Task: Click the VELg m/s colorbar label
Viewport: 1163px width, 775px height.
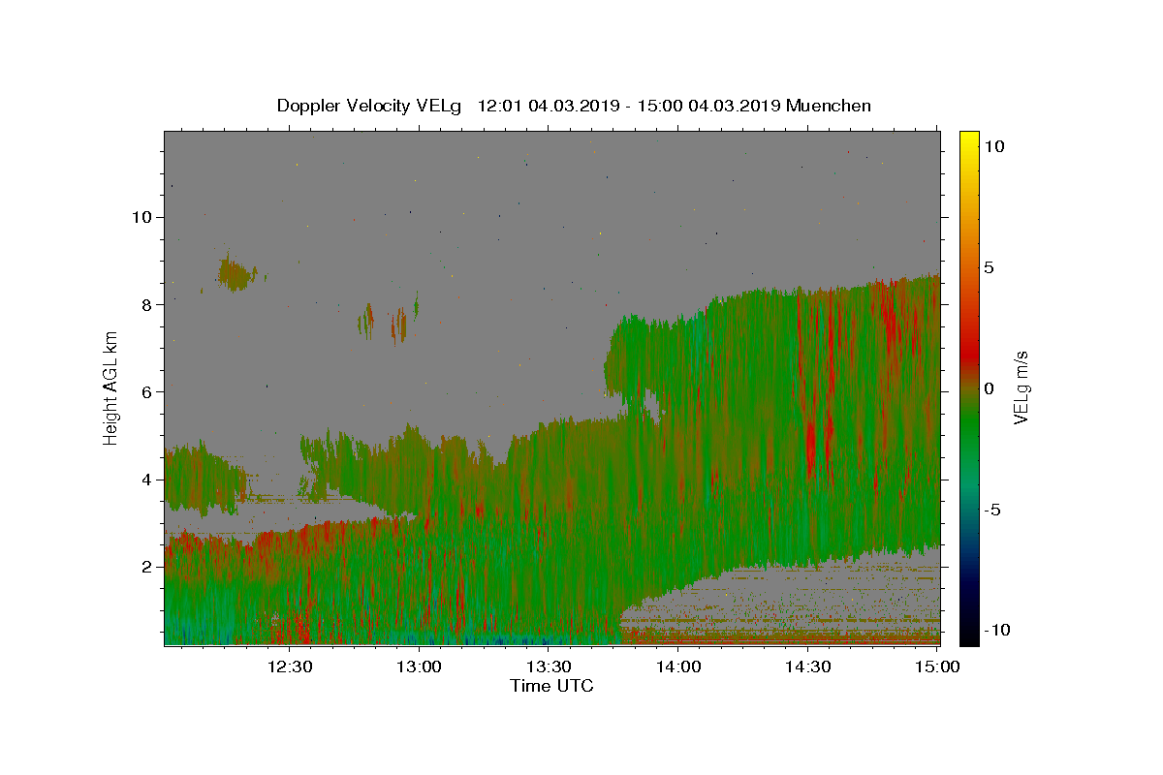Action: coord(1021,387)
